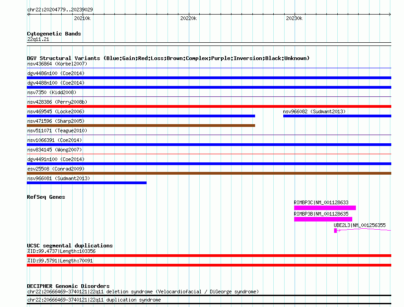
Task: Click the left arrow of the ruler
Action: [x=29, y=15]
